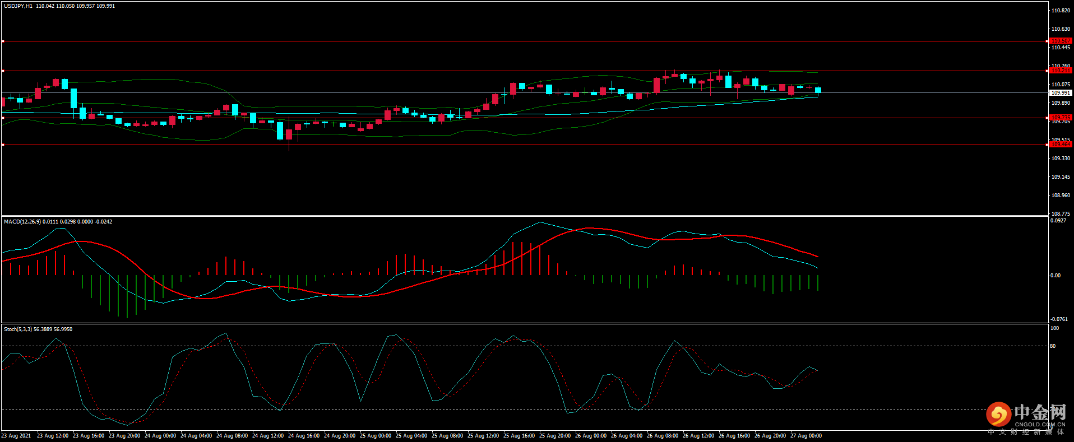The image size is (1074, 442).
Task: Select the MACD(12,26,9) indicator label
Action: coord(22,222)
